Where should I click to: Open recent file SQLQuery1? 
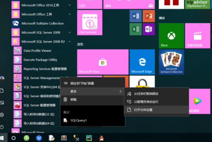93,121
